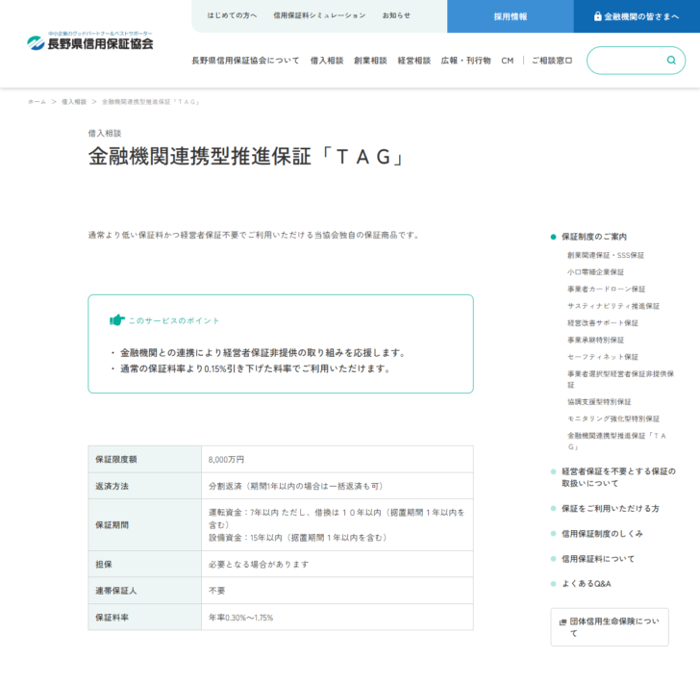Image resolution: width=700 pixels, height=684 pixels.
Task: Open サスティナビリティ推進保証 sidebar link
Action: (613, 306)
